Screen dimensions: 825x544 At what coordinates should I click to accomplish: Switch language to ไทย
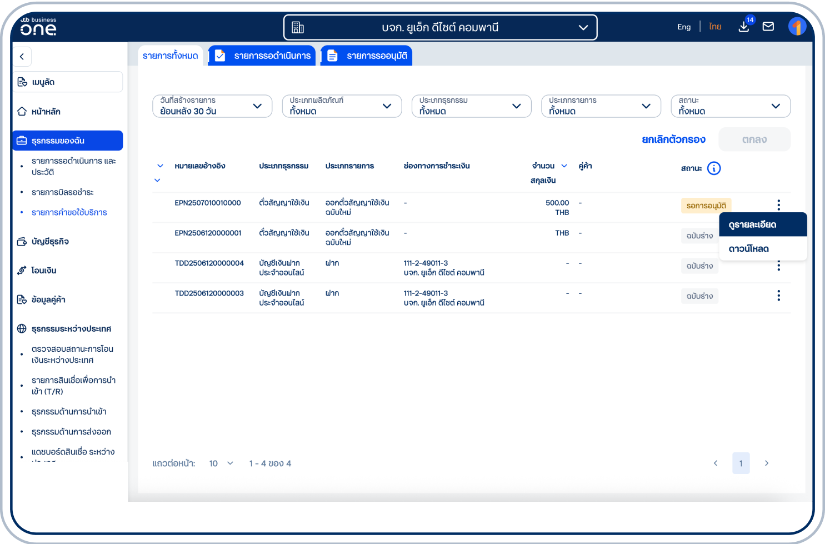[x=715, y=27]
